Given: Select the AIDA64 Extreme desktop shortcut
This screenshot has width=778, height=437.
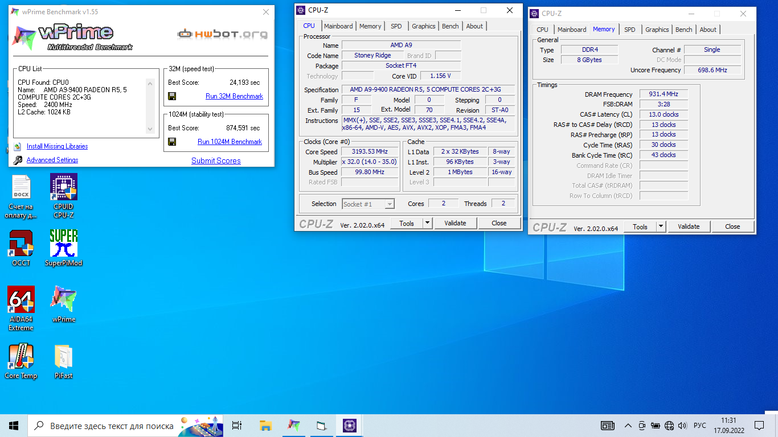Looking at the screenshot, I should coord(21,309).
